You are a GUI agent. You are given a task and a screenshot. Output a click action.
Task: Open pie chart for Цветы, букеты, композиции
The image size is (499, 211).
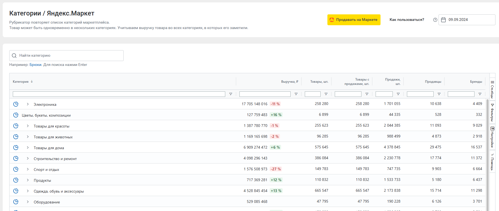16,115
